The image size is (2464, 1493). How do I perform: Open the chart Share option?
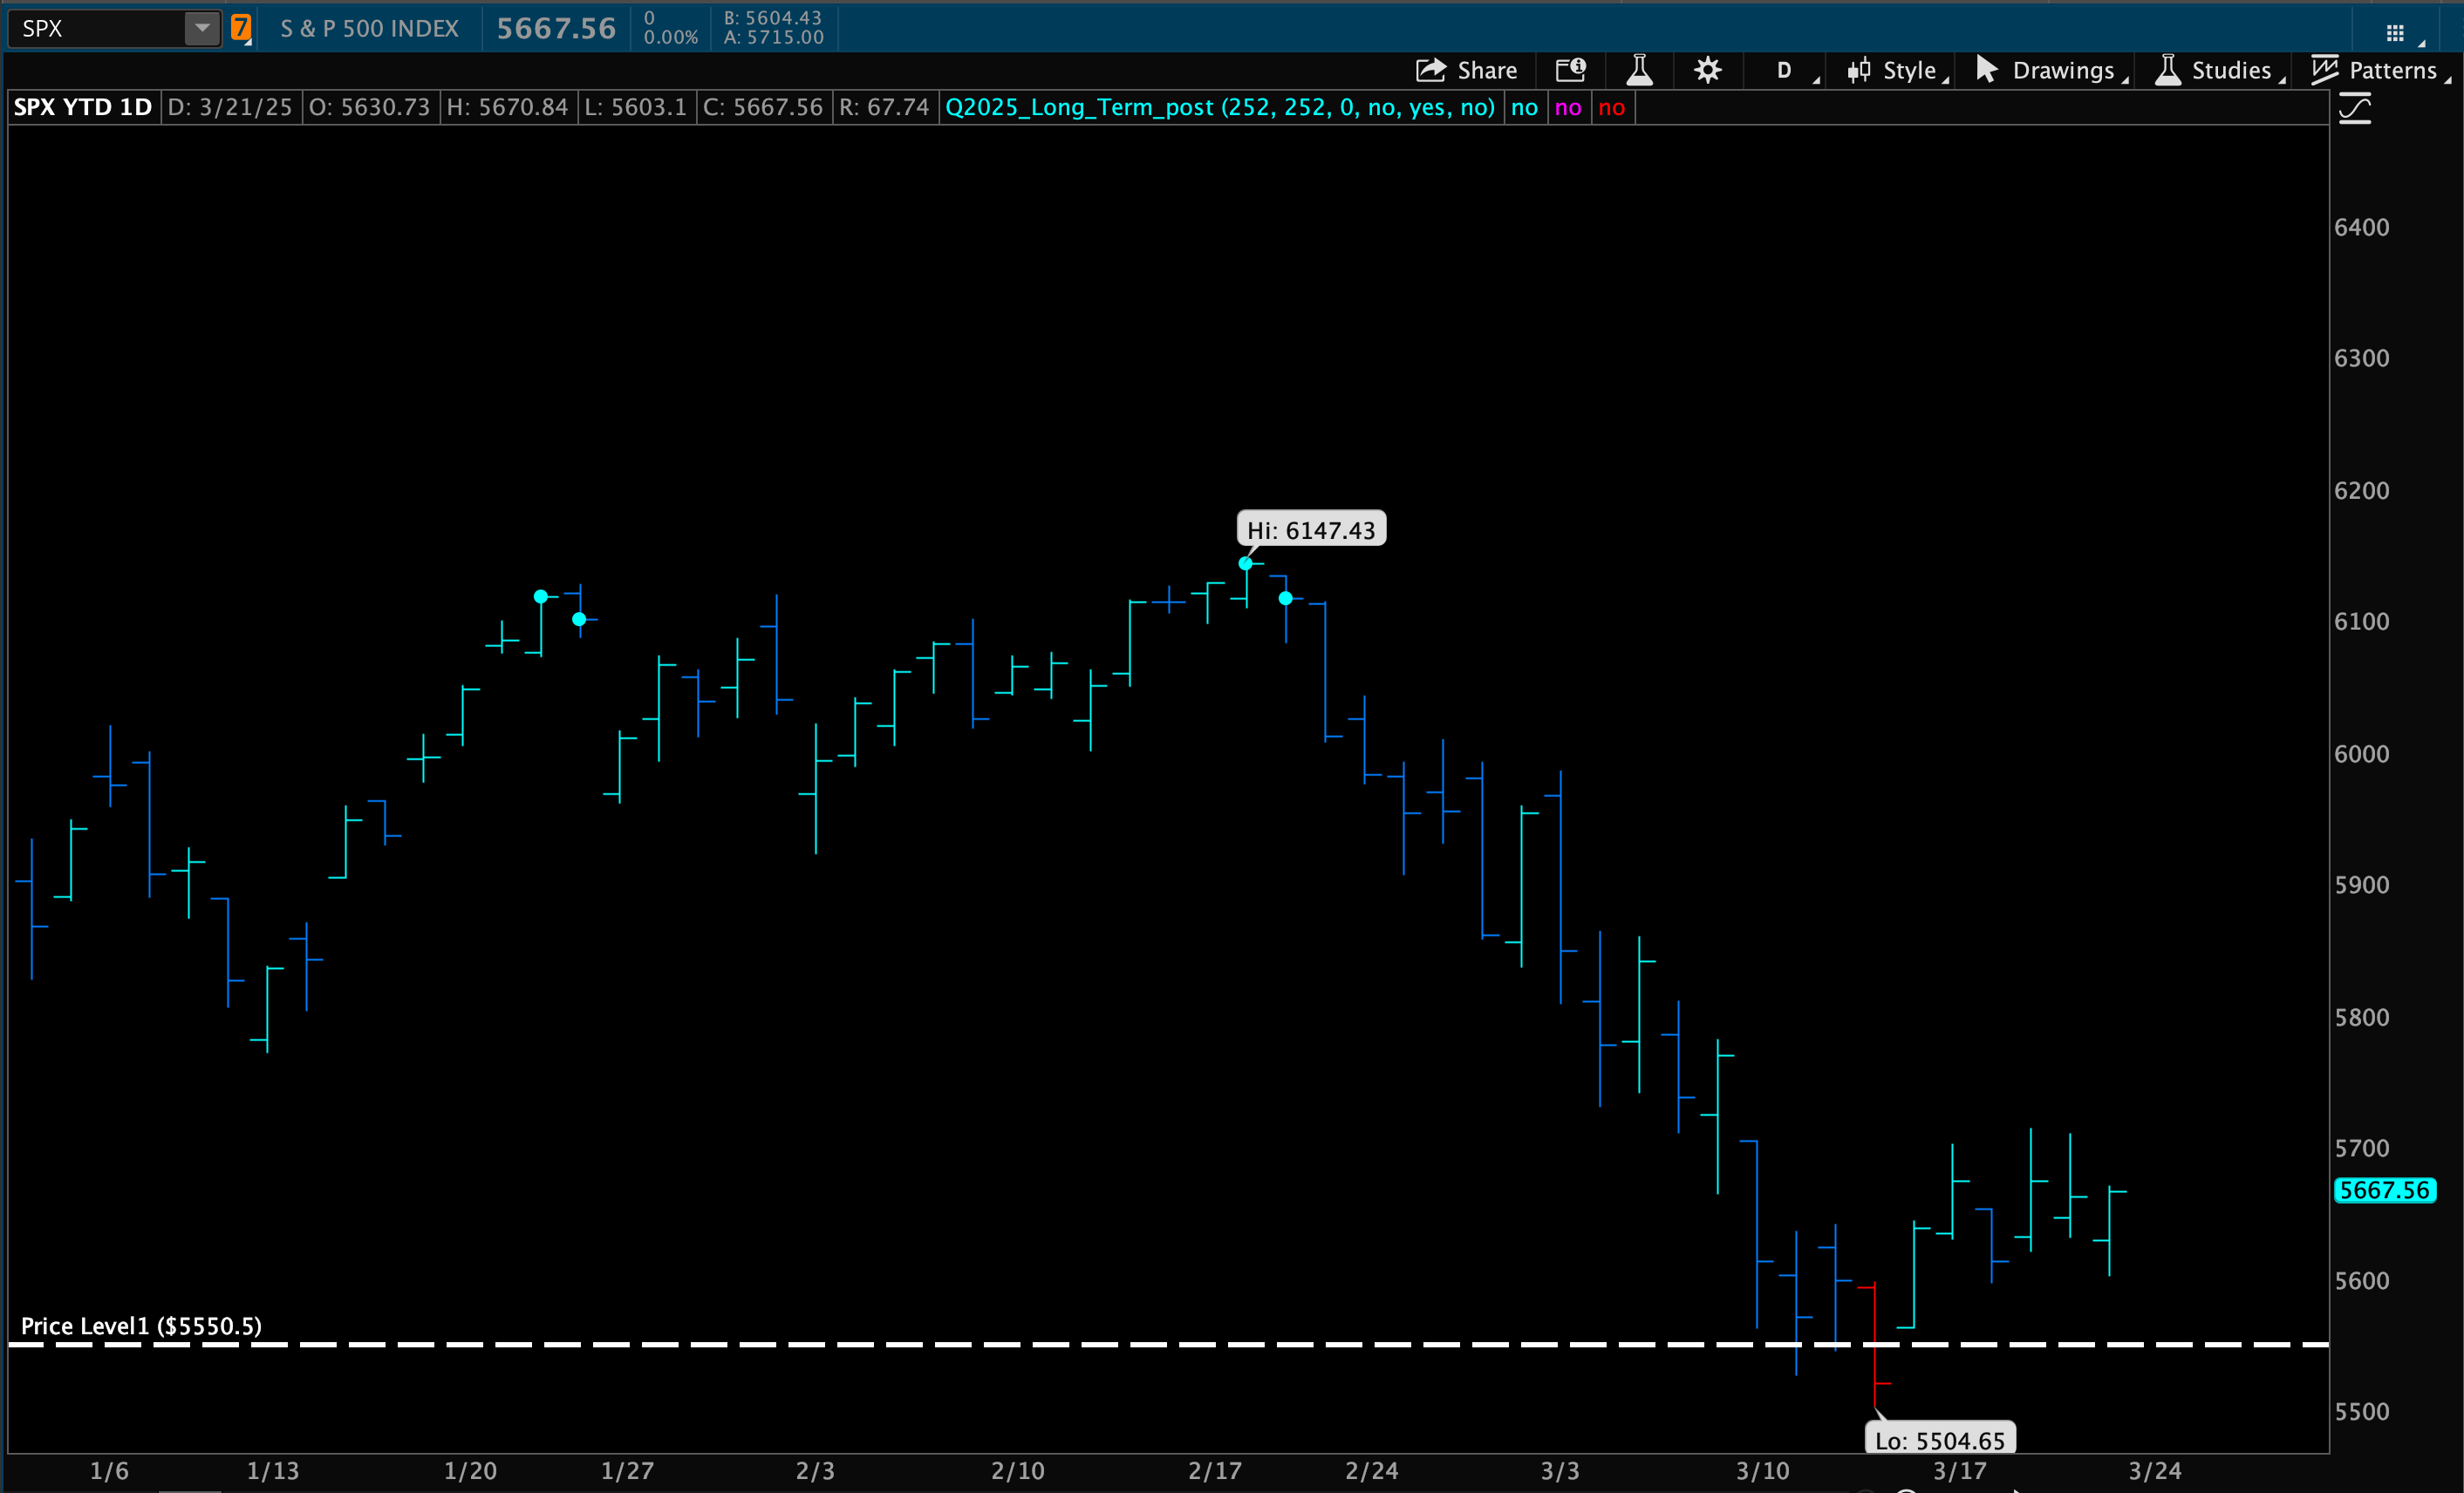1467,70
